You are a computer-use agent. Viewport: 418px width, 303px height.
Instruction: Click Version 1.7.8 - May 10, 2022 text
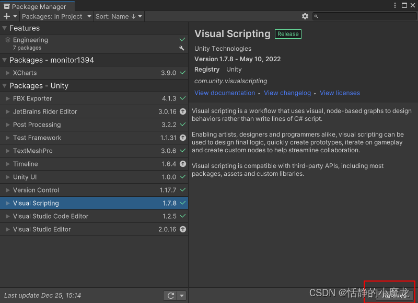[237, 59]
